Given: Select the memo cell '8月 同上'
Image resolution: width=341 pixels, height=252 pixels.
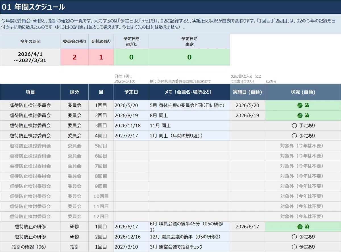Looking at the screenshot, I should pos(189,115).
